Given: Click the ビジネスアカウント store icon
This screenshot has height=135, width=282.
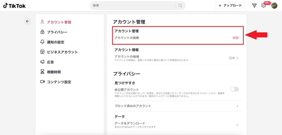Looking at the screenshot, I should [42, 52].
